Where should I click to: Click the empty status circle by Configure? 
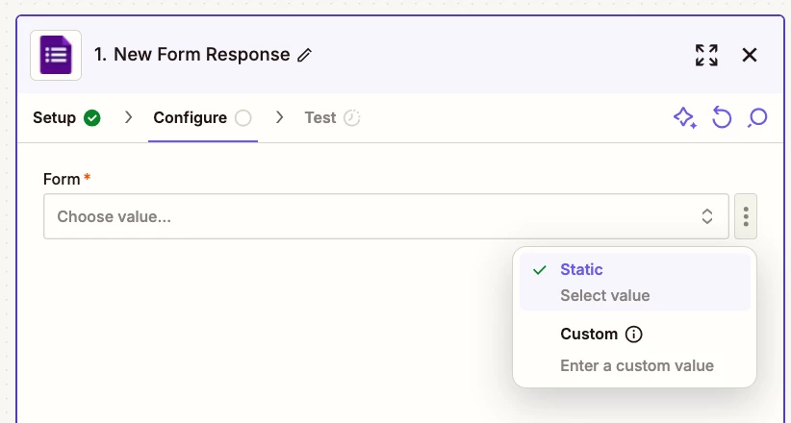[243, 118]
